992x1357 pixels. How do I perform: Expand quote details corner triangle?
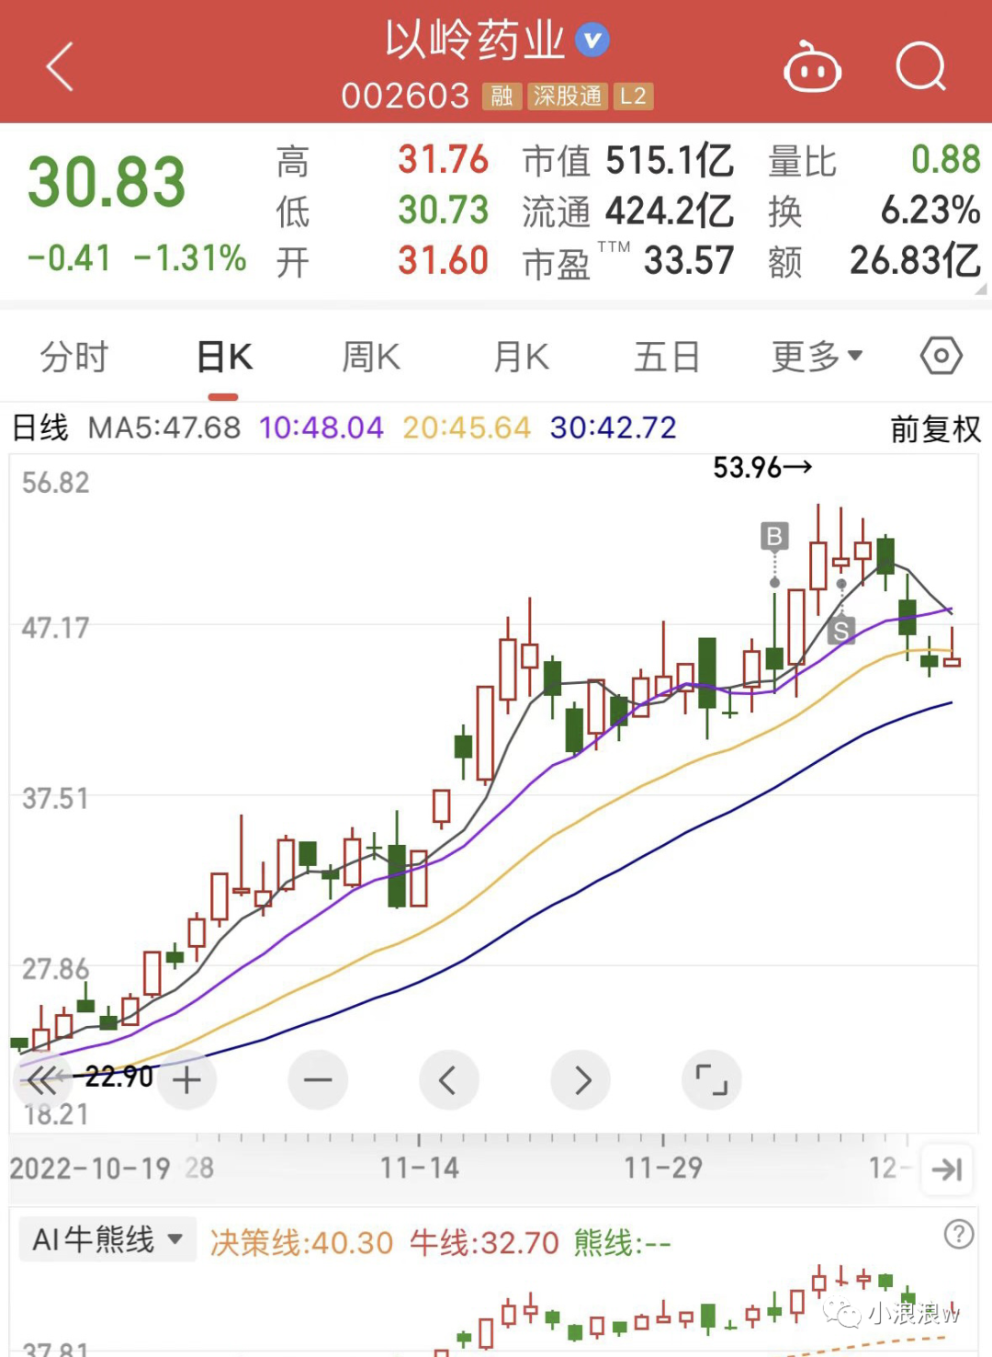[981, 289]
